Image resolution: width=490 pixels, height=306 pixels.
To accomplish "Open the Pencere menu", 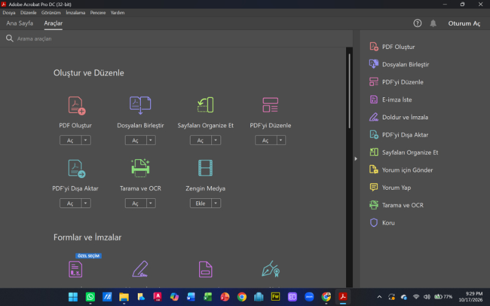I will pyautogui.click(x=98, y=13).
